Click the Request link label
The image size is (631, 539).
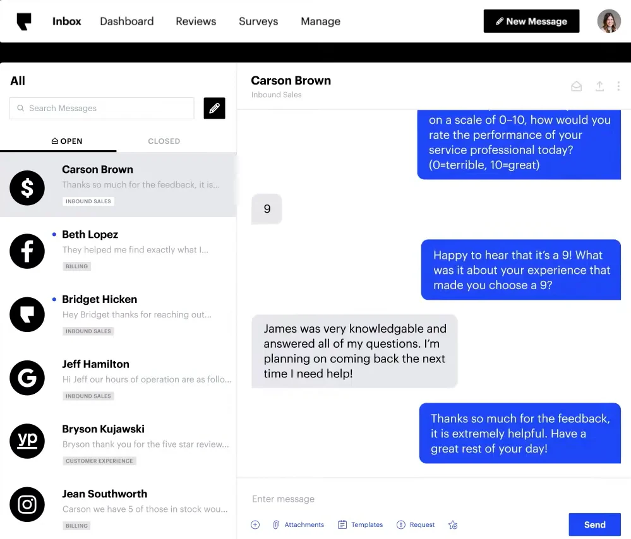click(422, 524)
